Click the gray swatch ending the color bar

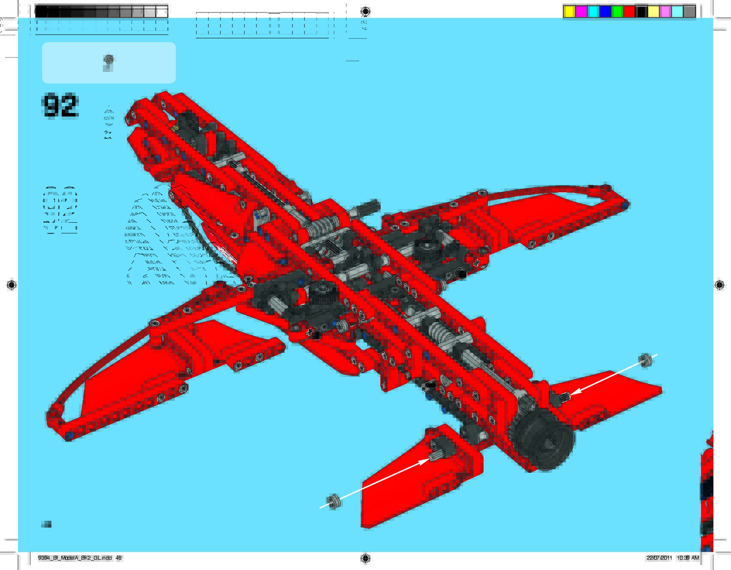point(689,12)
